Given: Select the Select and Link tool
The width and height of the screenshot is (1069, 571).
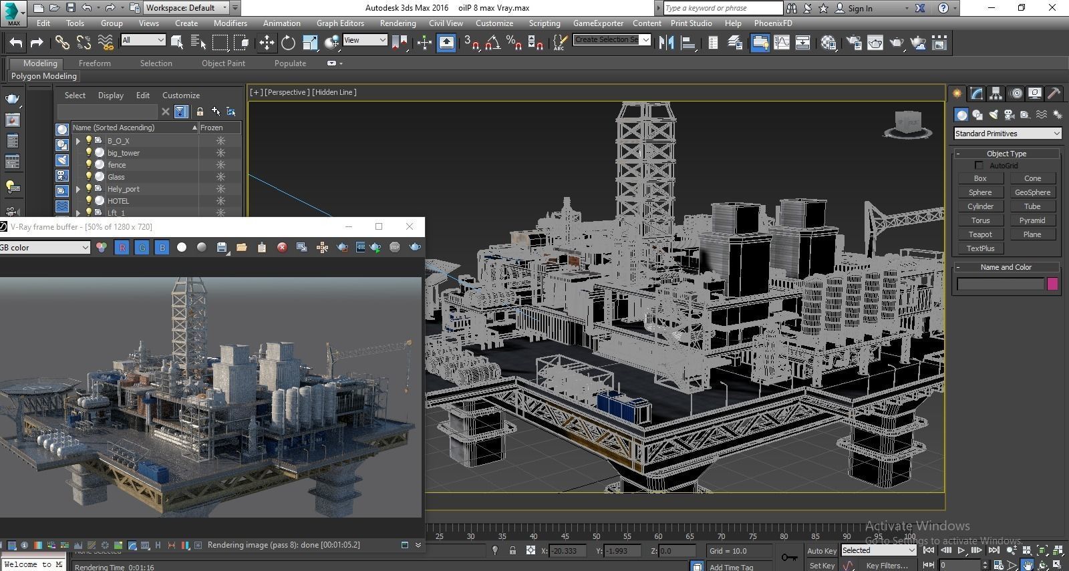Looking at the screenshot, I should pos(62,43).
